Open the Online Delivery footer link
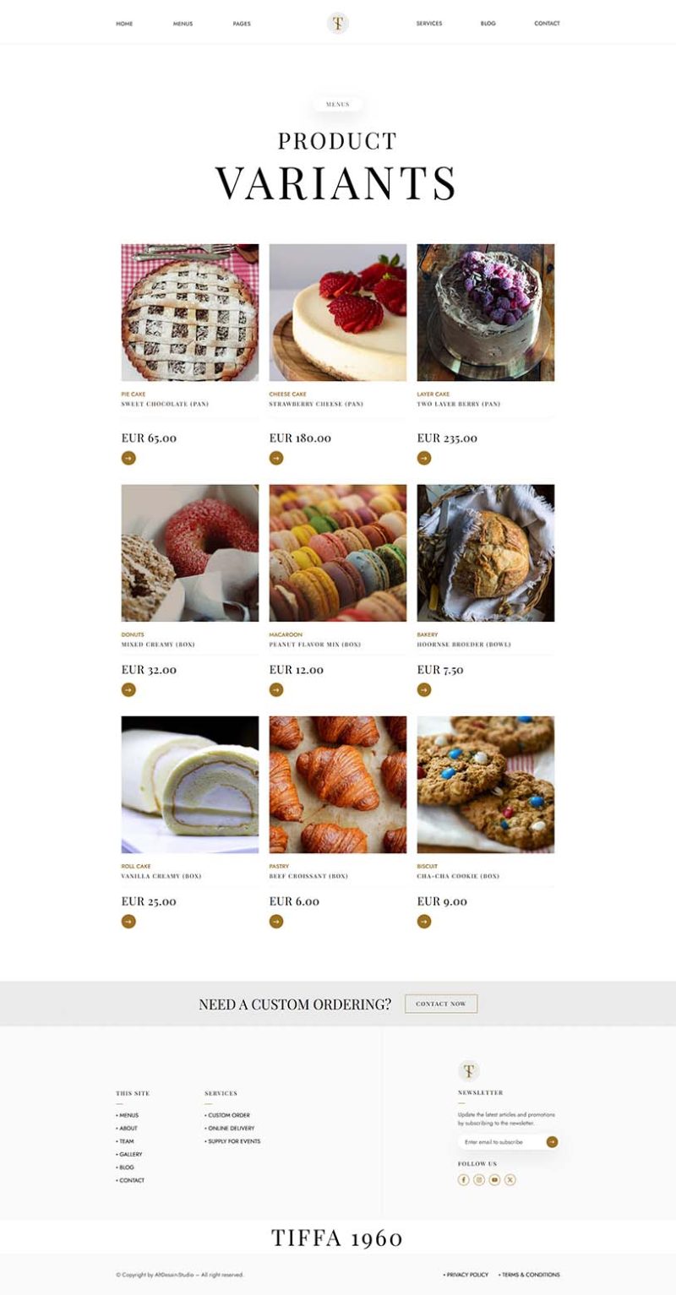Image resolution: width=676 pixels, height=1295 pixels. [231, 1129]
